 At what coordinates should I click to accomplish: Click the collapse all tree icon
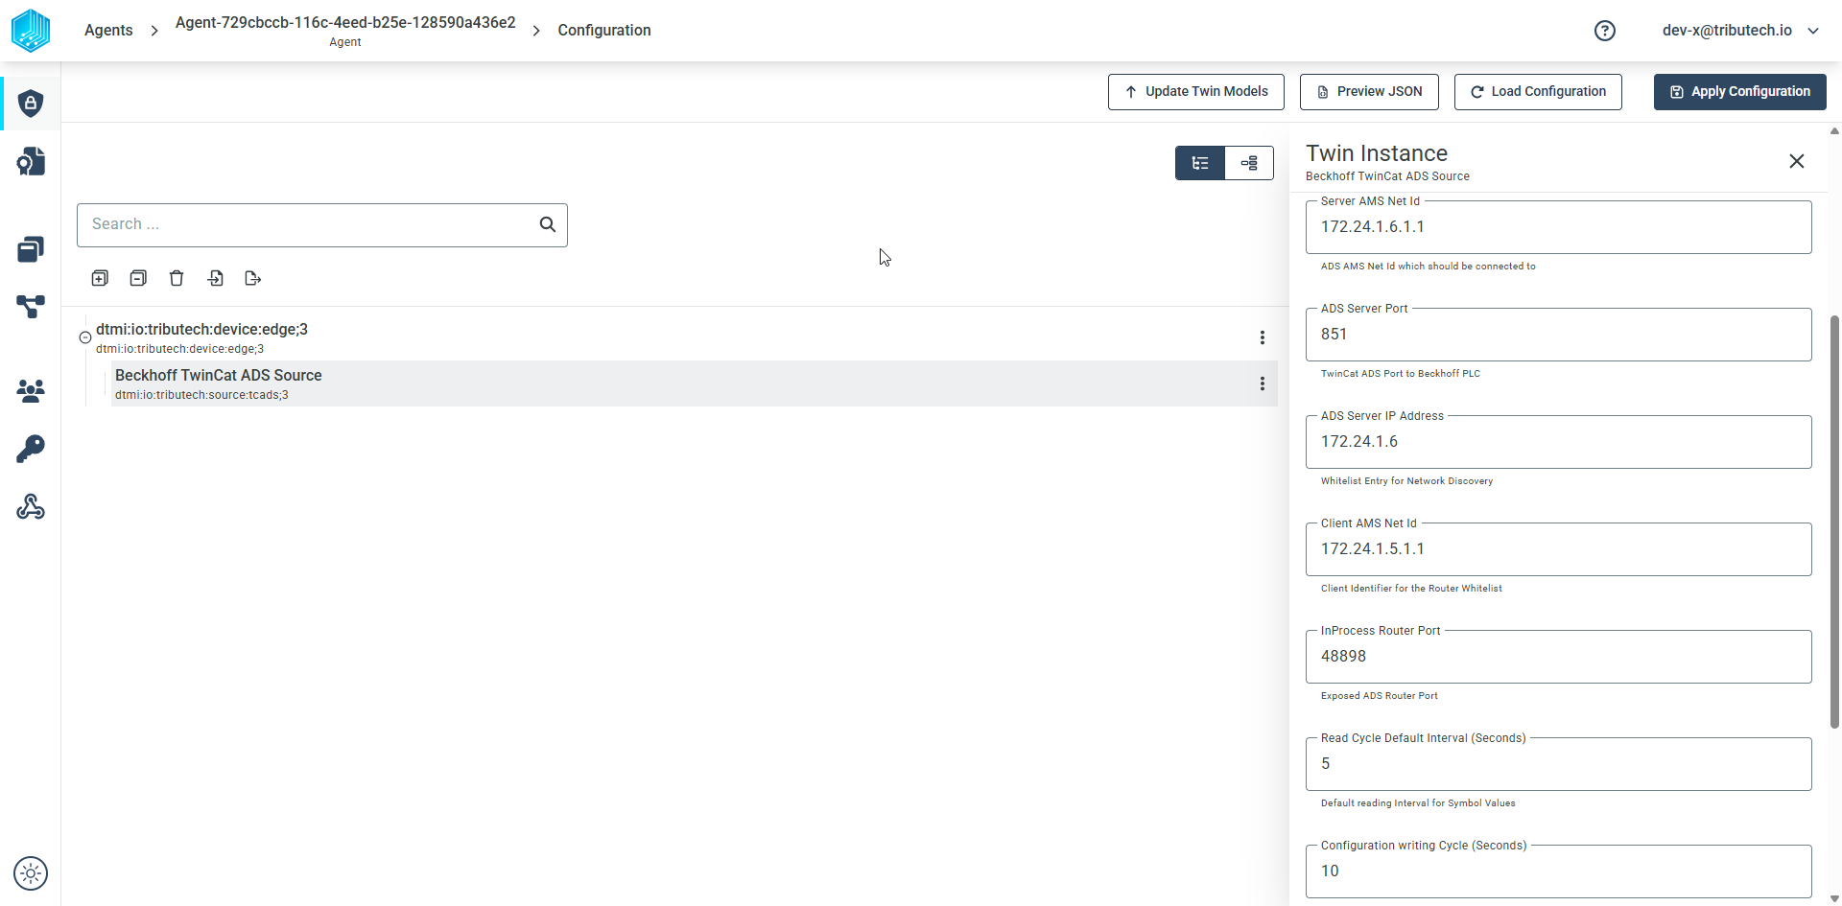pyautogui.click(x=138, y=278)
